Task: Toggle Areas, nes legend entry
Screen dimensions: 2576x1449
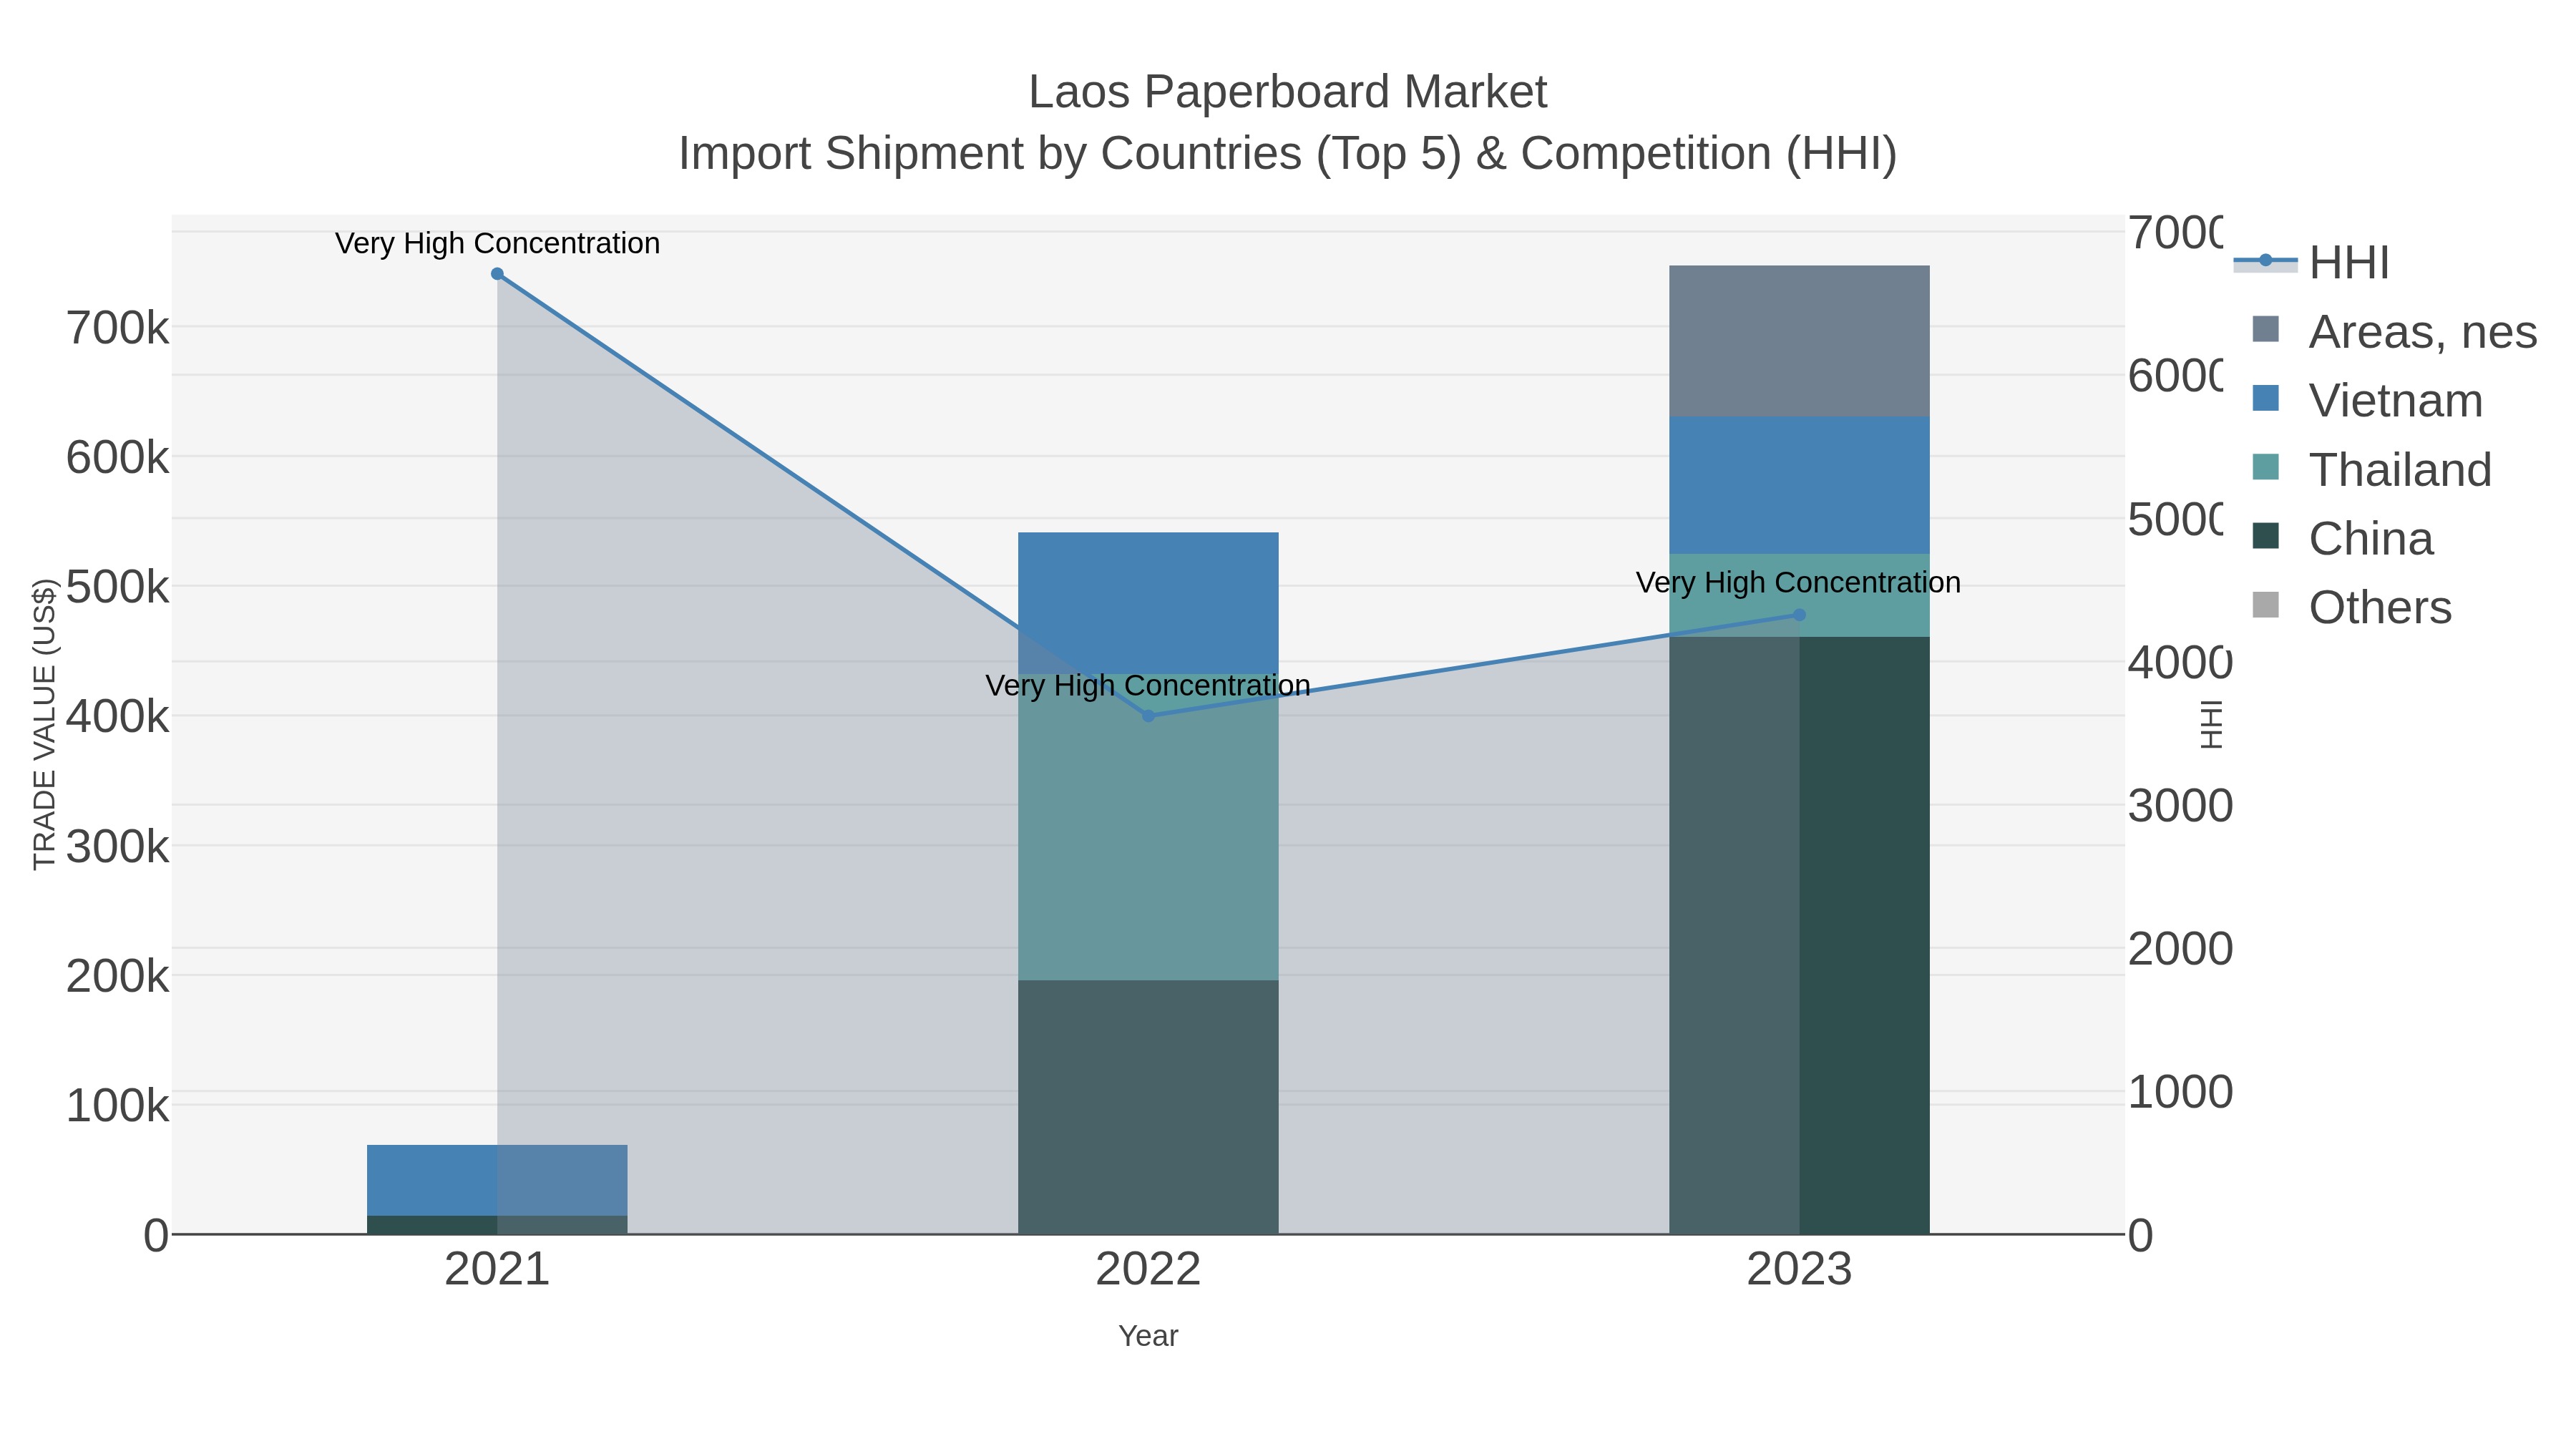Action: point(2394,331)
